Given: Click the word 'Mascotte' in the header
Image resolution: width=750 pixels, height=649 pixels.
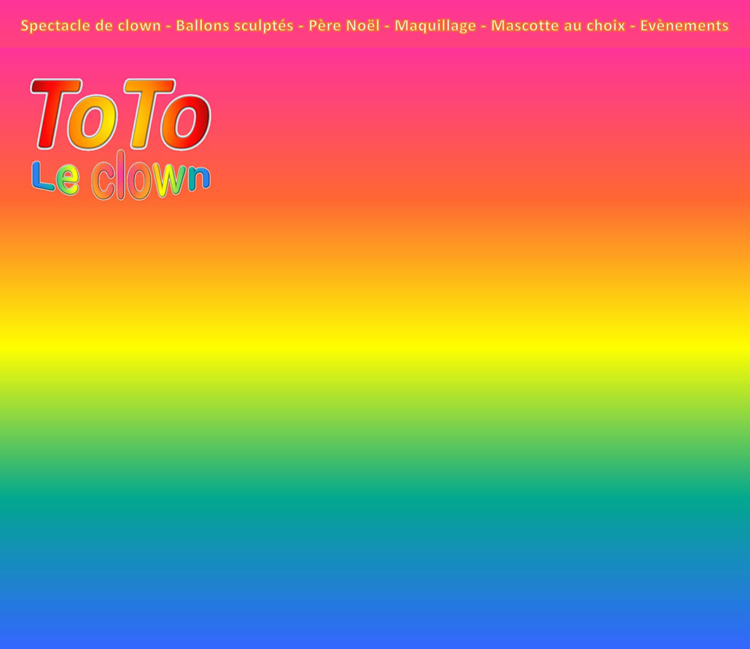Looking at the screenshot, I should tap(521, 26).
